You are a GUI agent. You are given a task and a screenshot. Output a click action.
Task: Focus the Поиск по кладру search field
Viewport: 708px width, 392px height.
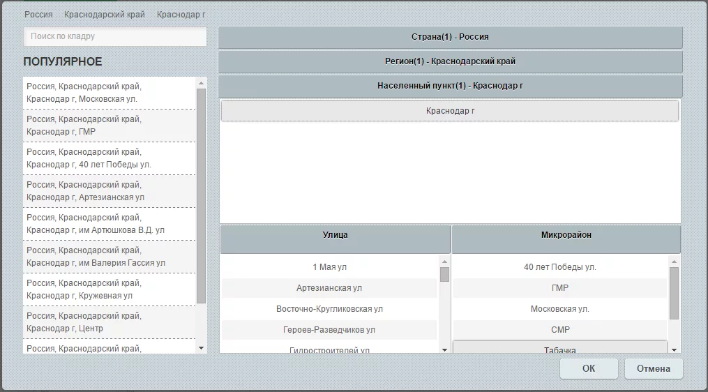(115, 36)
